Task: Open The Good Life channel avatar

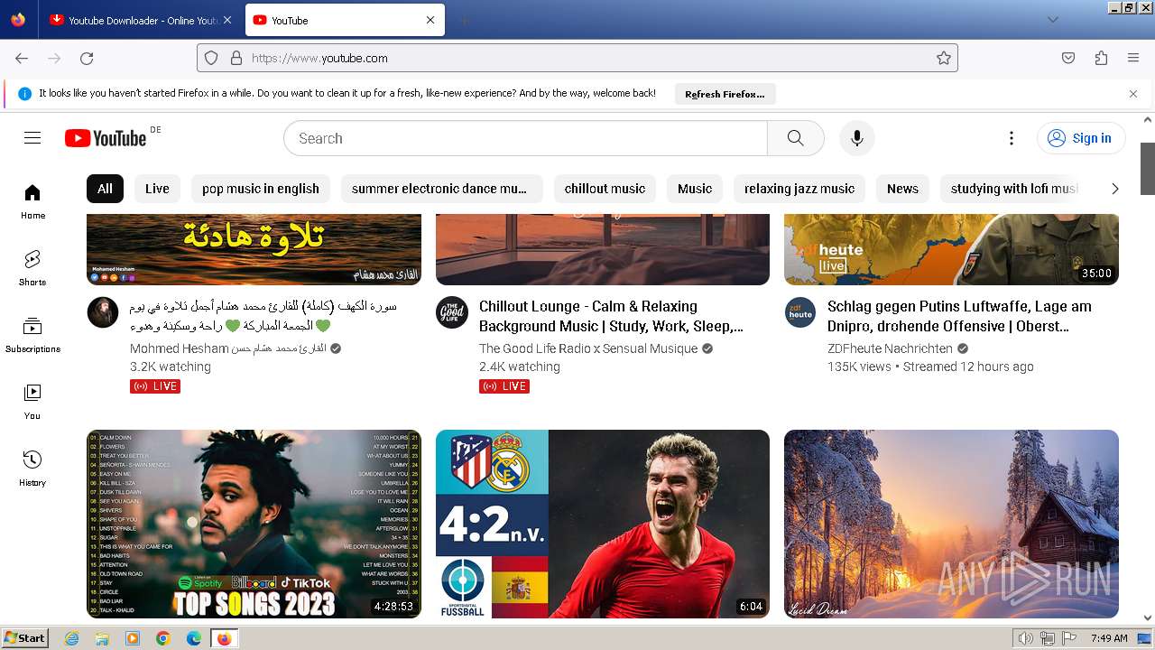Action: (452, 312)
